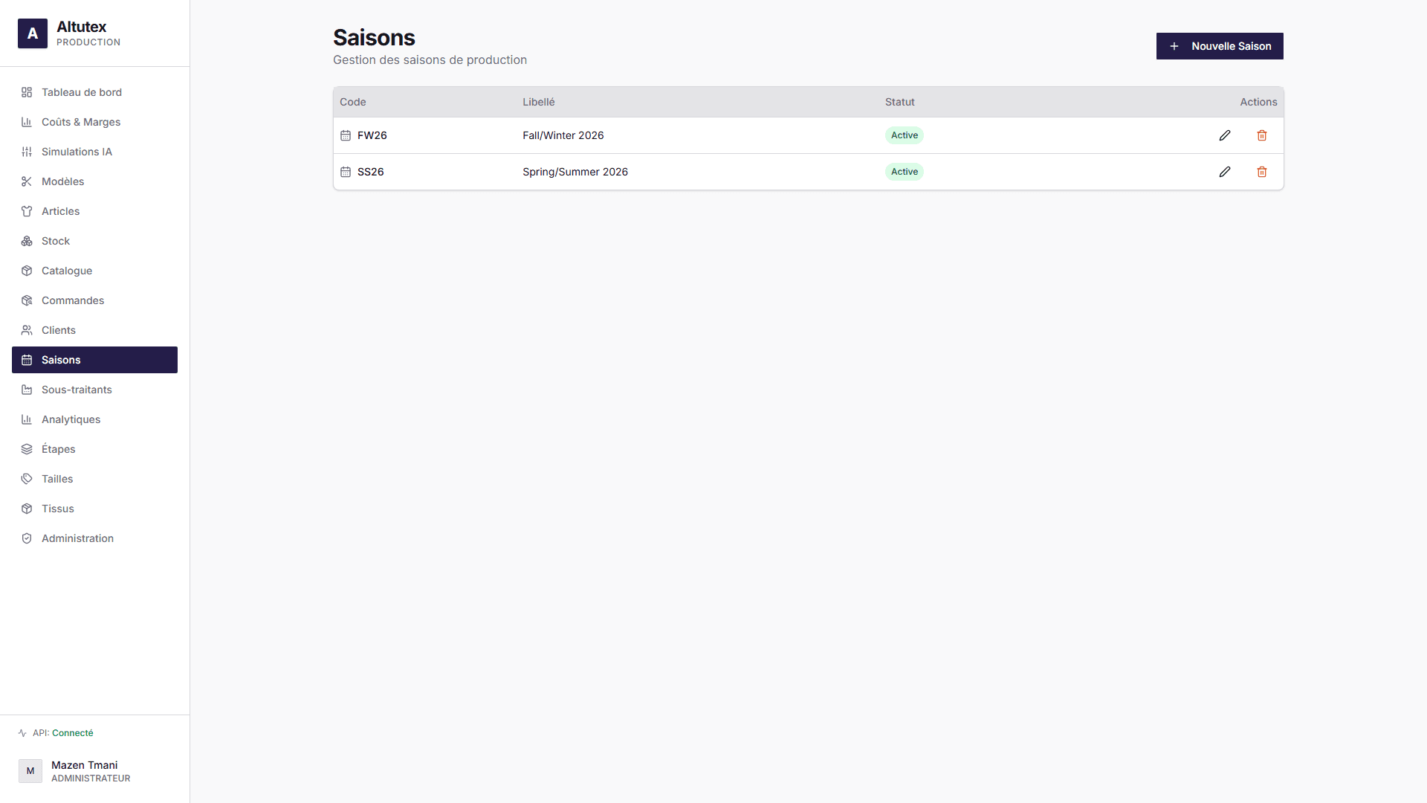This screenshot has height=803, width=1427.
Task: Navigate to Analytiques page
Action: (x=94, y=419)
